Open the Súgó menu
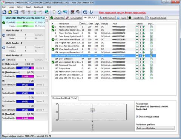Screen dimensions: 181x139 pos(49,7)
